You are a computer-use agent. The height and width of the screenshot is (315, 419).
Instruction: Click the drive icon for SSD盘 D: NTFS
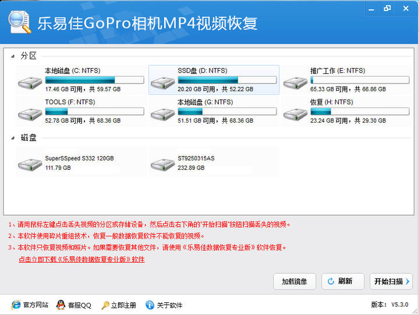162,83
